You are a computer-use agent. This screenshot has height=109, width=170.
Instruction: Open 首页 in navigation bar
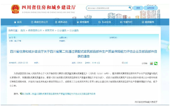point(18,22)
